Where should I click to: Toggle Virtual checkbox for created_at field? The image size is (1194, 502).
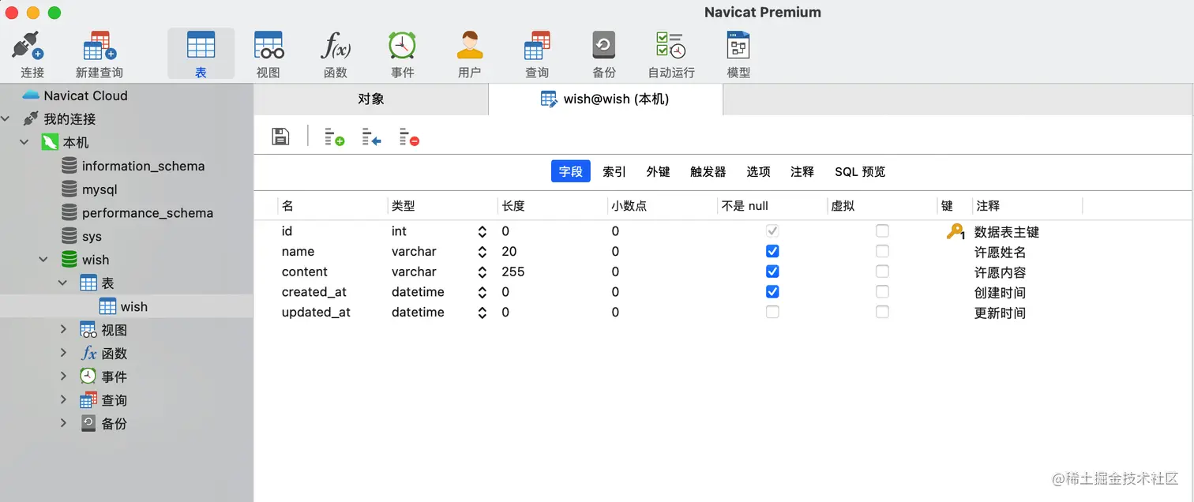coord(882,292)
